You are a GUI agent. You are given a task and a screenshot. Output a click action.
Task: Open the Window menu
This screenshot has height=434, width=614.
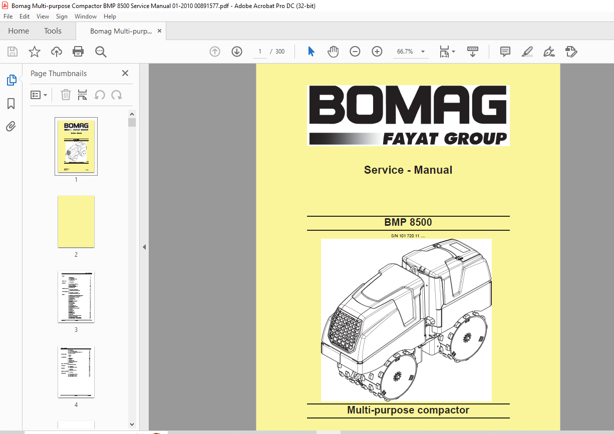[86, 17]
